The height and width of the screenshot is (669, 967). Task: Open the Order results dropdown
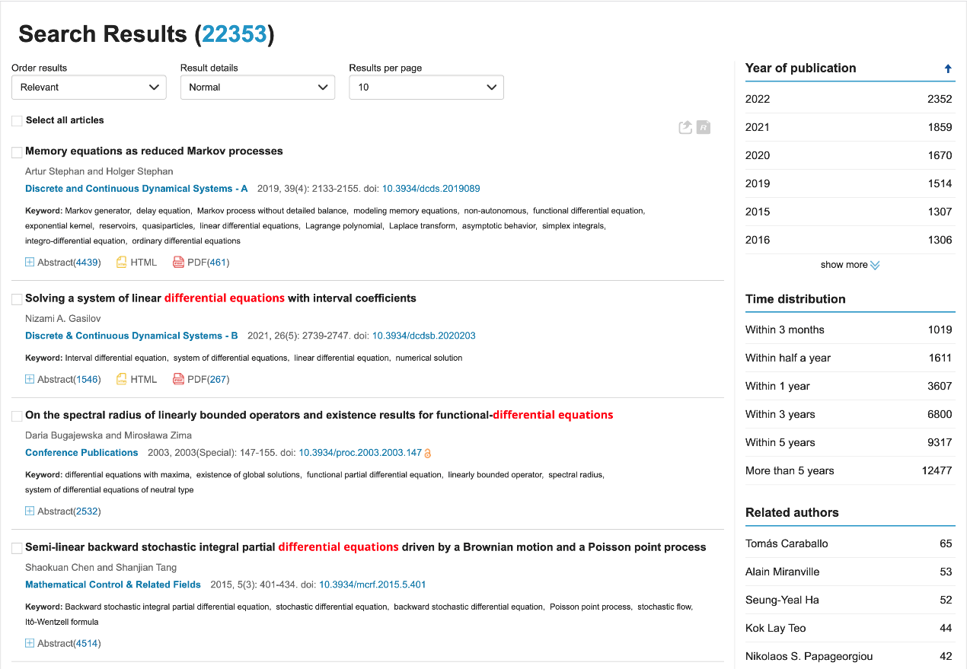point(88,88)
